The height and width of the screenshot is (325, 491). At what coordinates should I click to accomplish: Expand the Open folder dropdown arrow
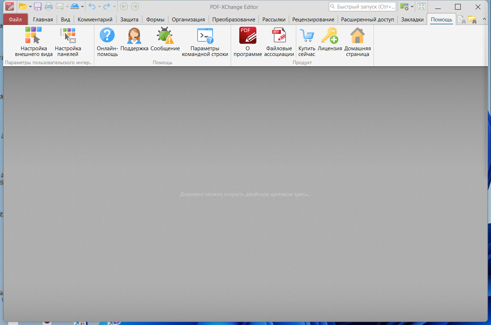tap(30, 6)
